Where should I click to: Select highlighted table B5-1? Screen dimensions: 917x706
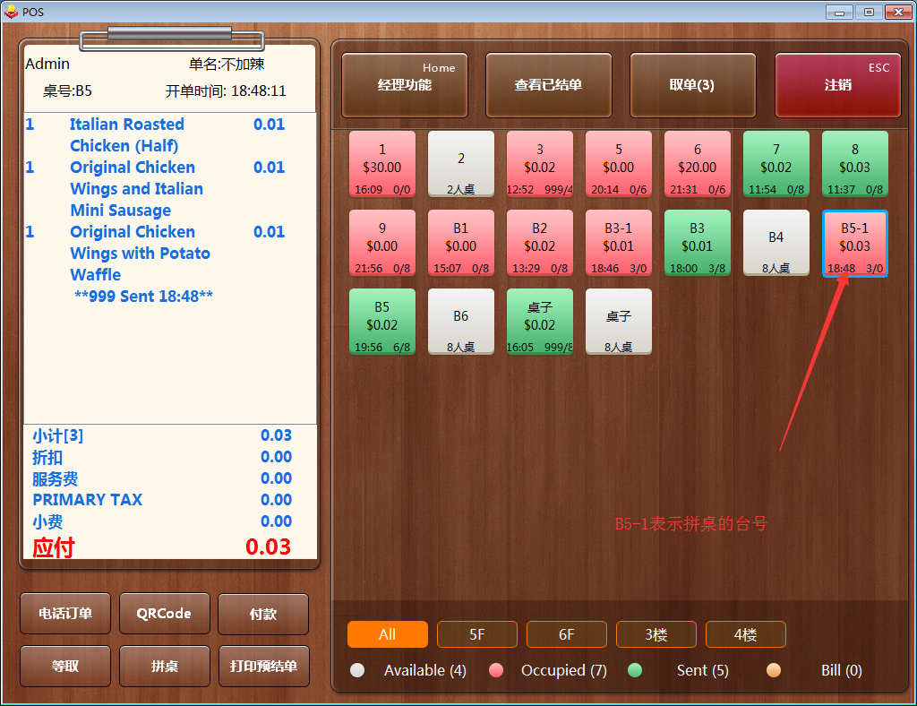[x=855, y=243]
